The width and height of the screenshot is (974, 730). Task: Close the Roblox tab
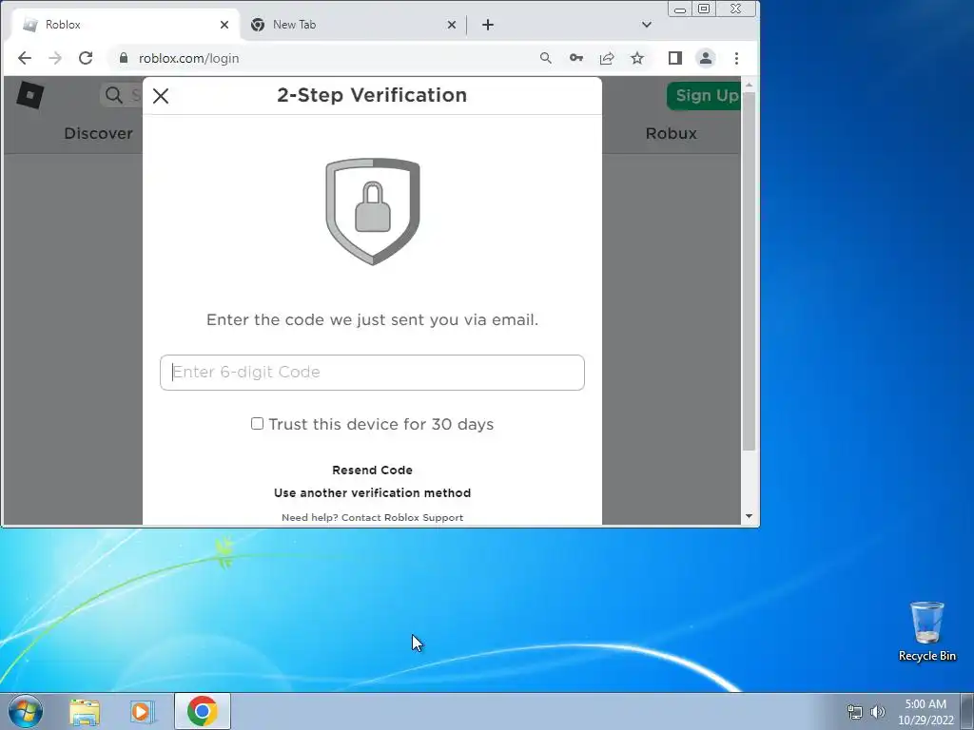(x=224, y=25)
